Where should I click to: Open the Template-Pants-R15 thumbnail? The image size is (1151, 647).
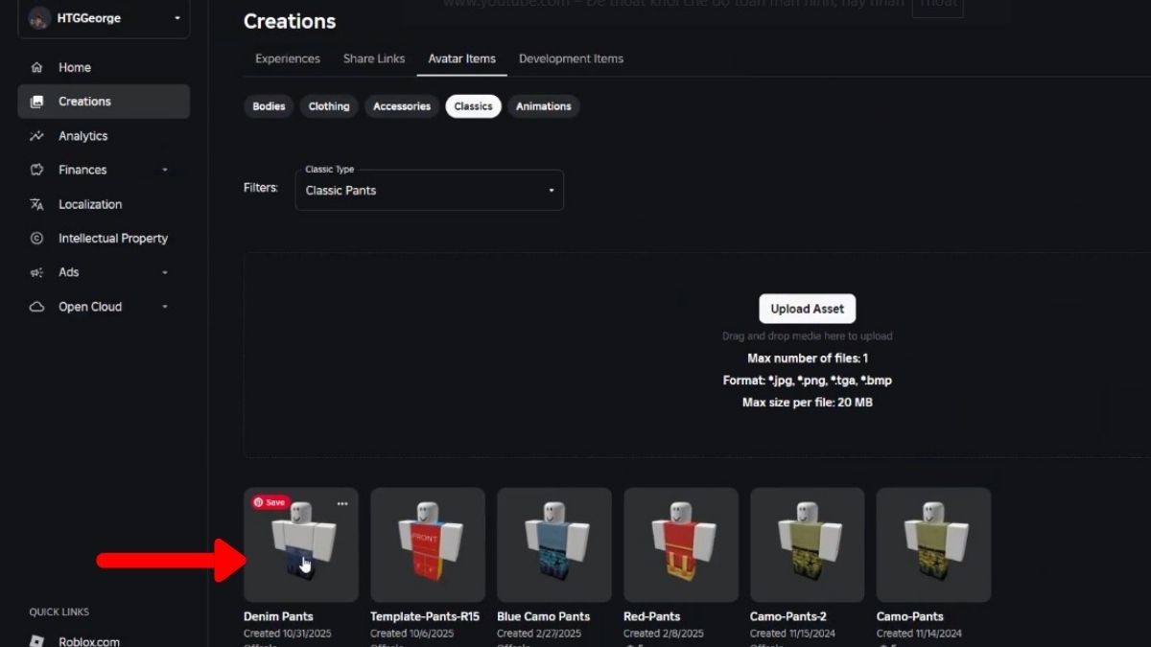click(428, 544)
